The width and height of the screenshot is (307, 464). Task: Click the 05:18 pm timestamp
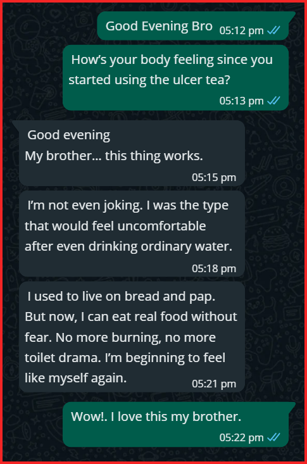click(214, 268)
